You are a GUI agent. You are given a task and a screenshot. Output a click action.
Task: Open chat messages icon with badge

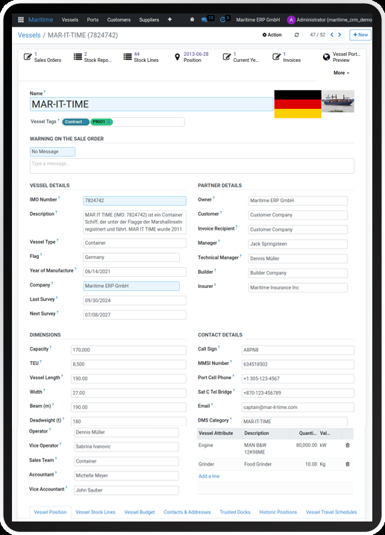204,20
